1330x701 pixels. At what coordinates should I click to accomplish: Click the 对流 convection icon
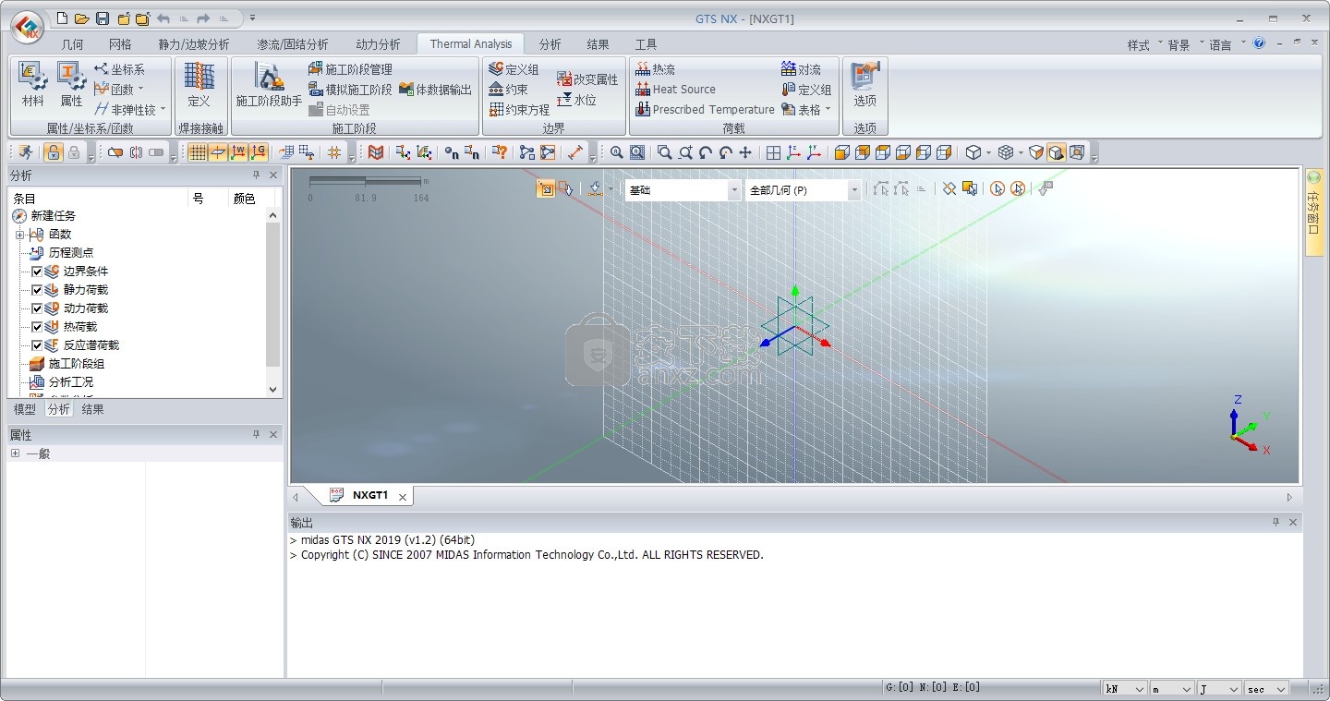point(801,69)
